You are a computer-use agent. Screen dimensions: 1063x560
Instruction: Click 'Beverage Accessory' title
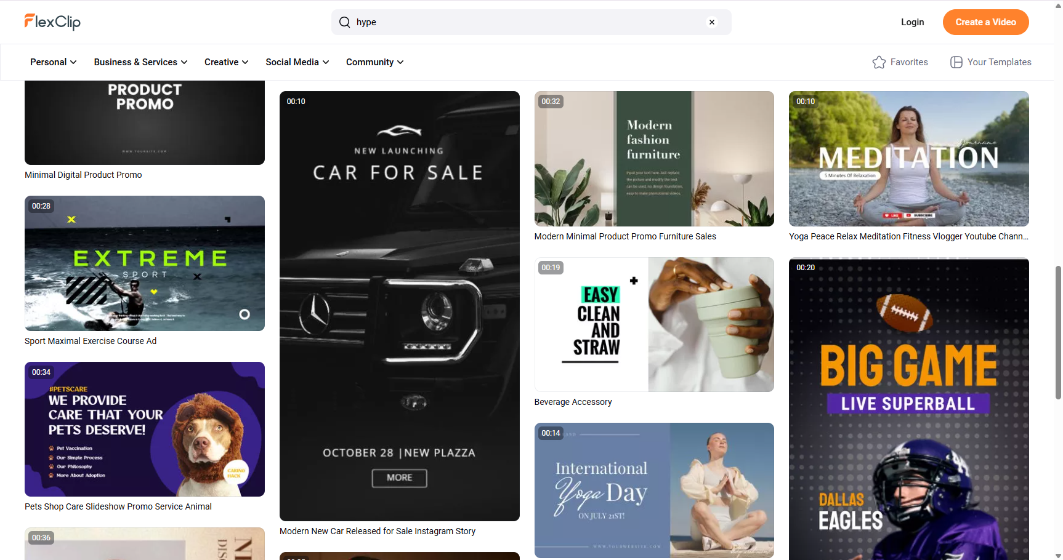coord(573,402)
